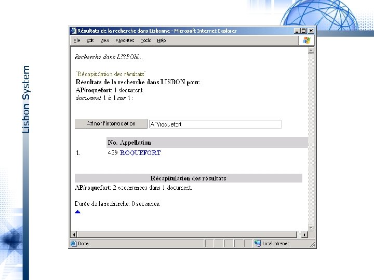Open the View menu
The height and width of the screenshot is (280, 374).
pyautogui.click(x=105, y=40)
